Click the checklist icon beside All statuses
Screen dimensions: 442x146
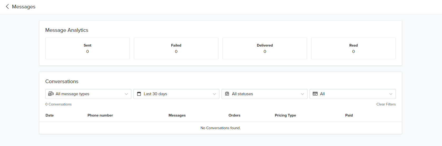[227, 94]
